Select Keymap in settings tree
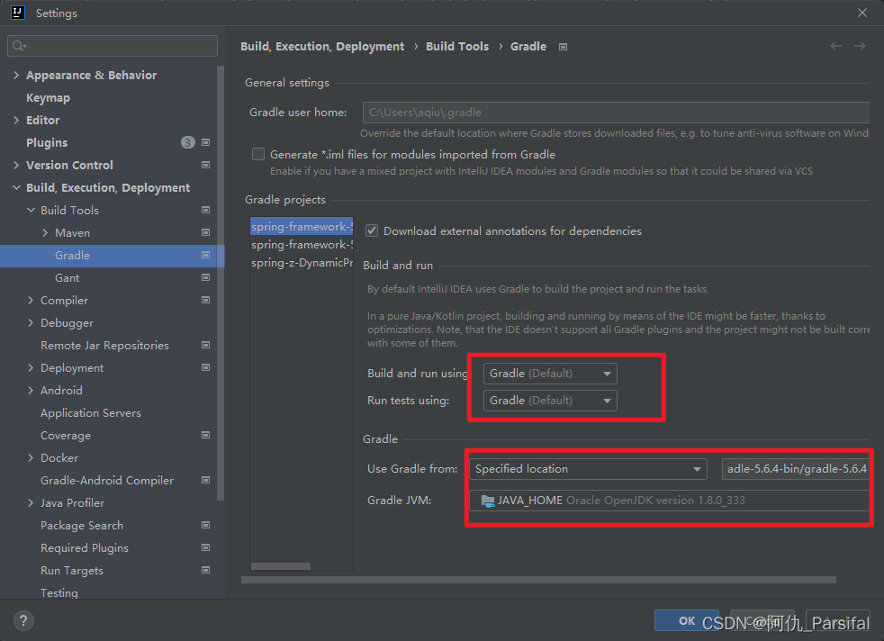The image size is (884, 641). coord(48,97)
